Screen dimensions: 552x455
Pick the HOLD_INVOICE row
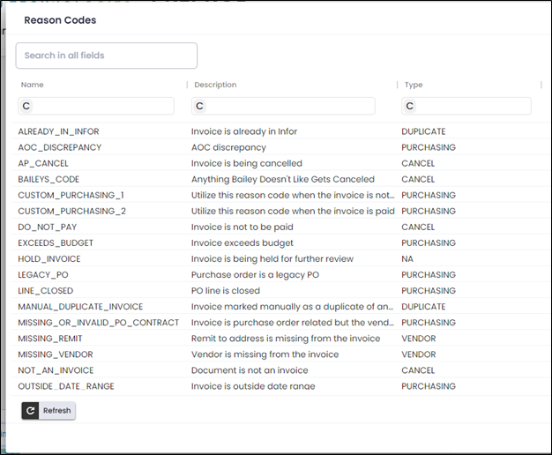(49, 258)
